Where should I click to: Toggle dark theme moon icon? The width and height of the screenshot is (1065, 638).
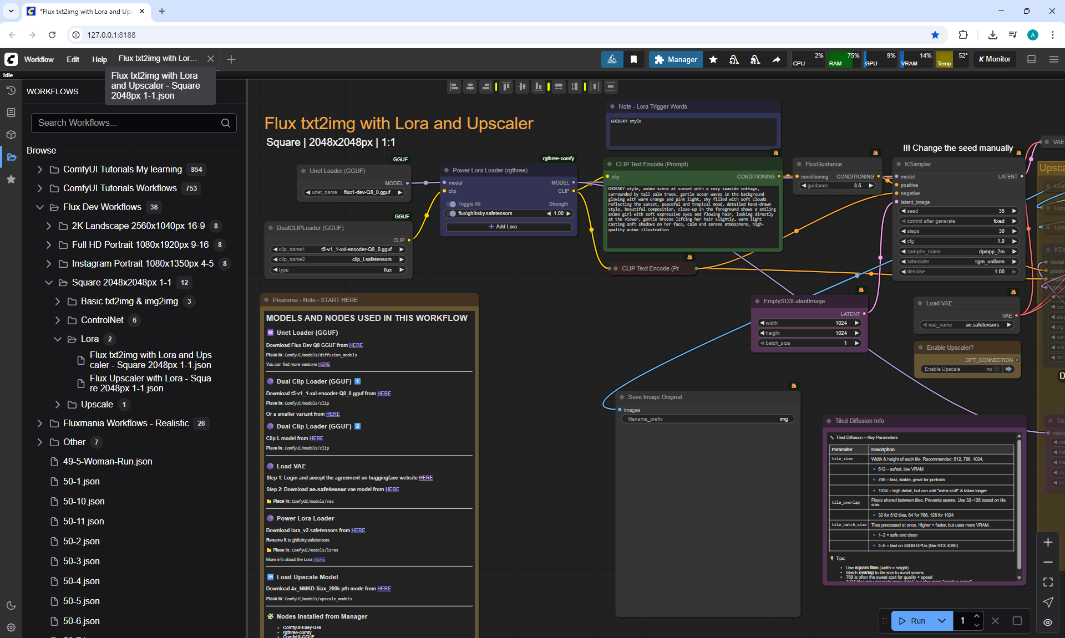11,605
